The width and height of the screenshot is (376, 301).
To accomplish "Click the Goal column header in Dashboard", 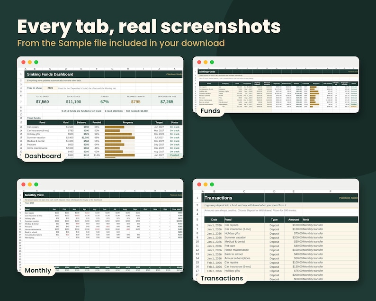I will tap(66, 122).
